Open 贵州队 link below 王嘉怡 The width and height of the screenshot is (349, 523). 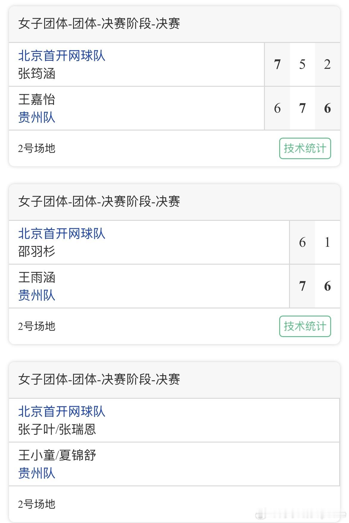point(37,117)
